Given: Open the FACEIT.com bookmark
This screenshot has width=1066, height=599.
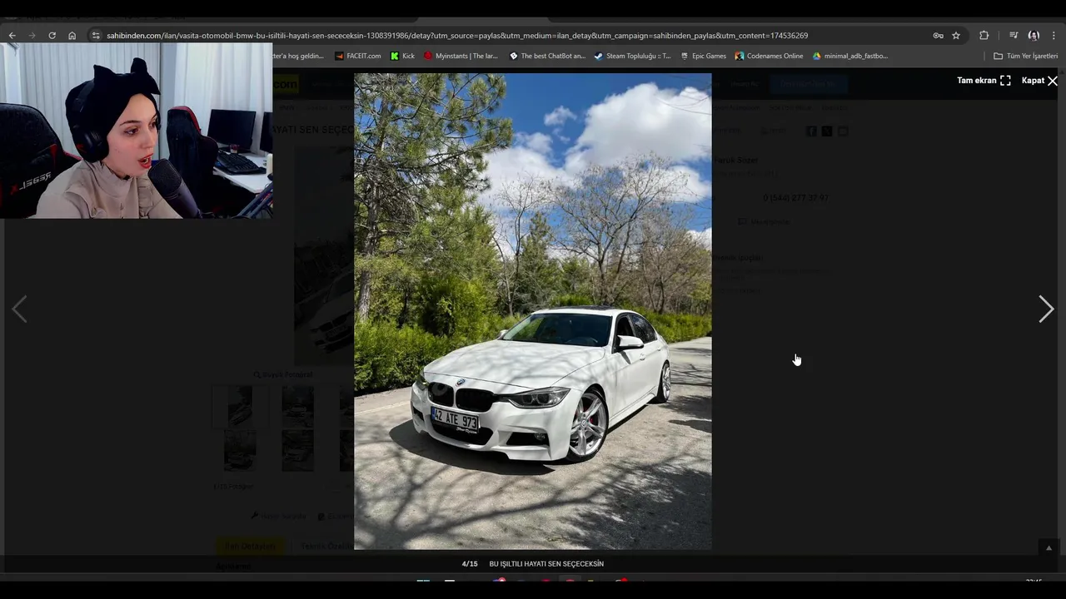Looking at the screenshot, I should (x=358, y=56).
